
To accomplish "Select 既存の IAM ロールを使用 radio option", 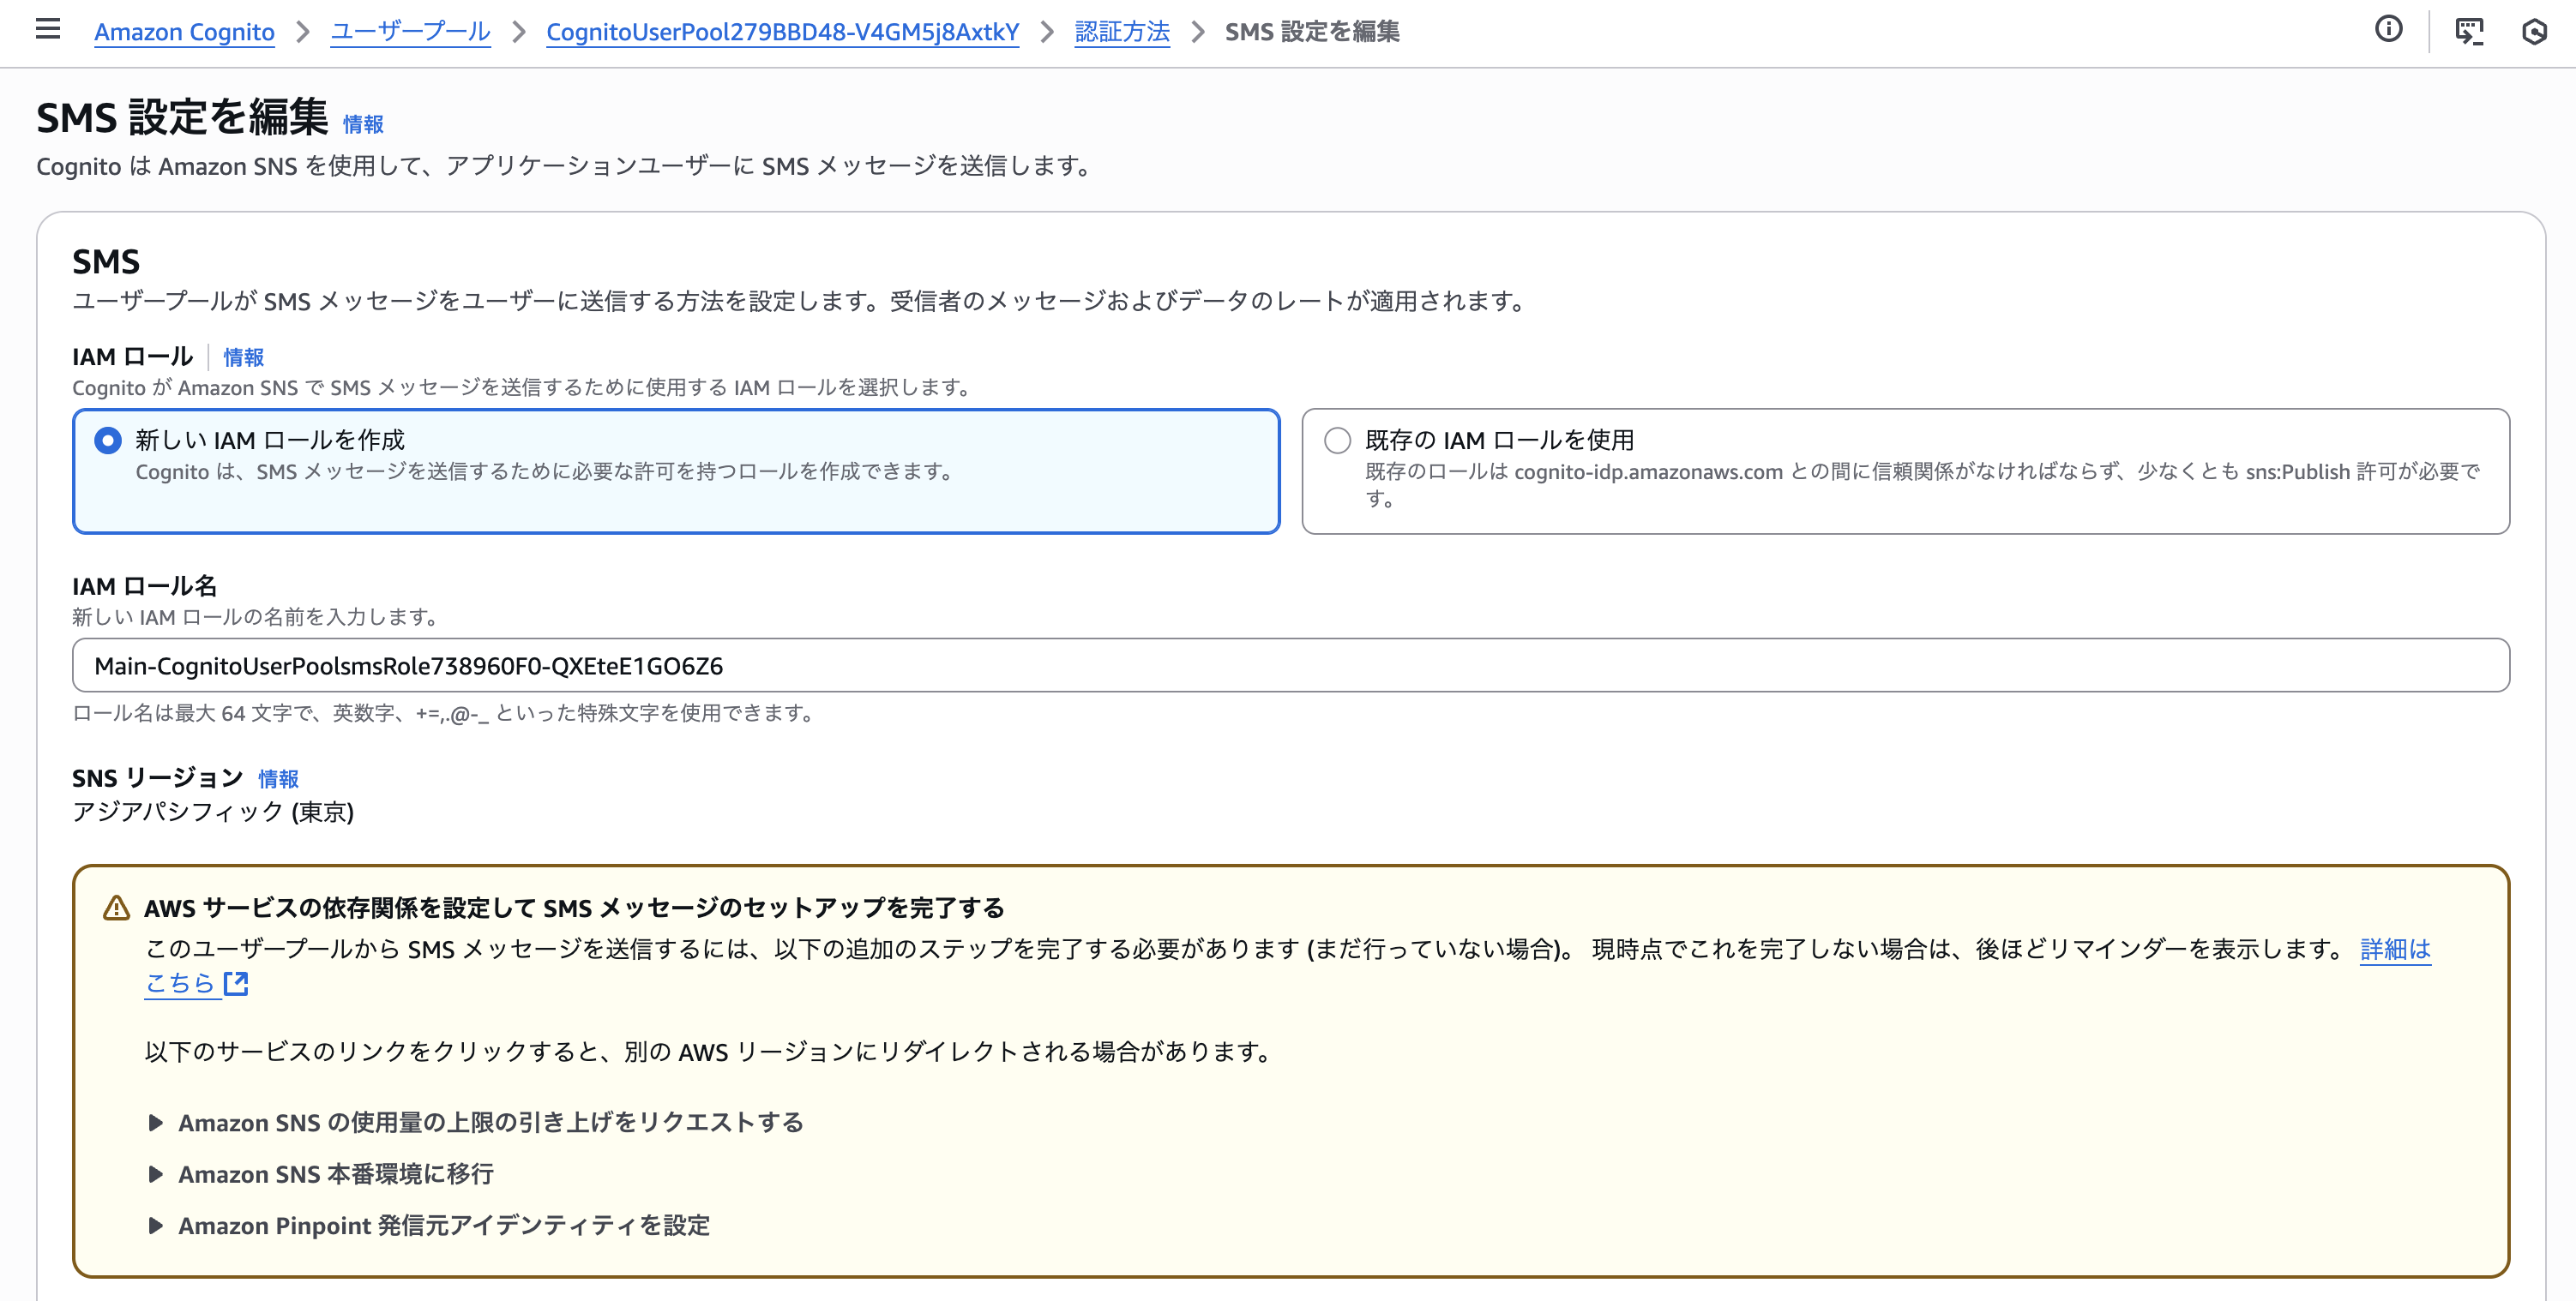I will (x=1337, y=441).
